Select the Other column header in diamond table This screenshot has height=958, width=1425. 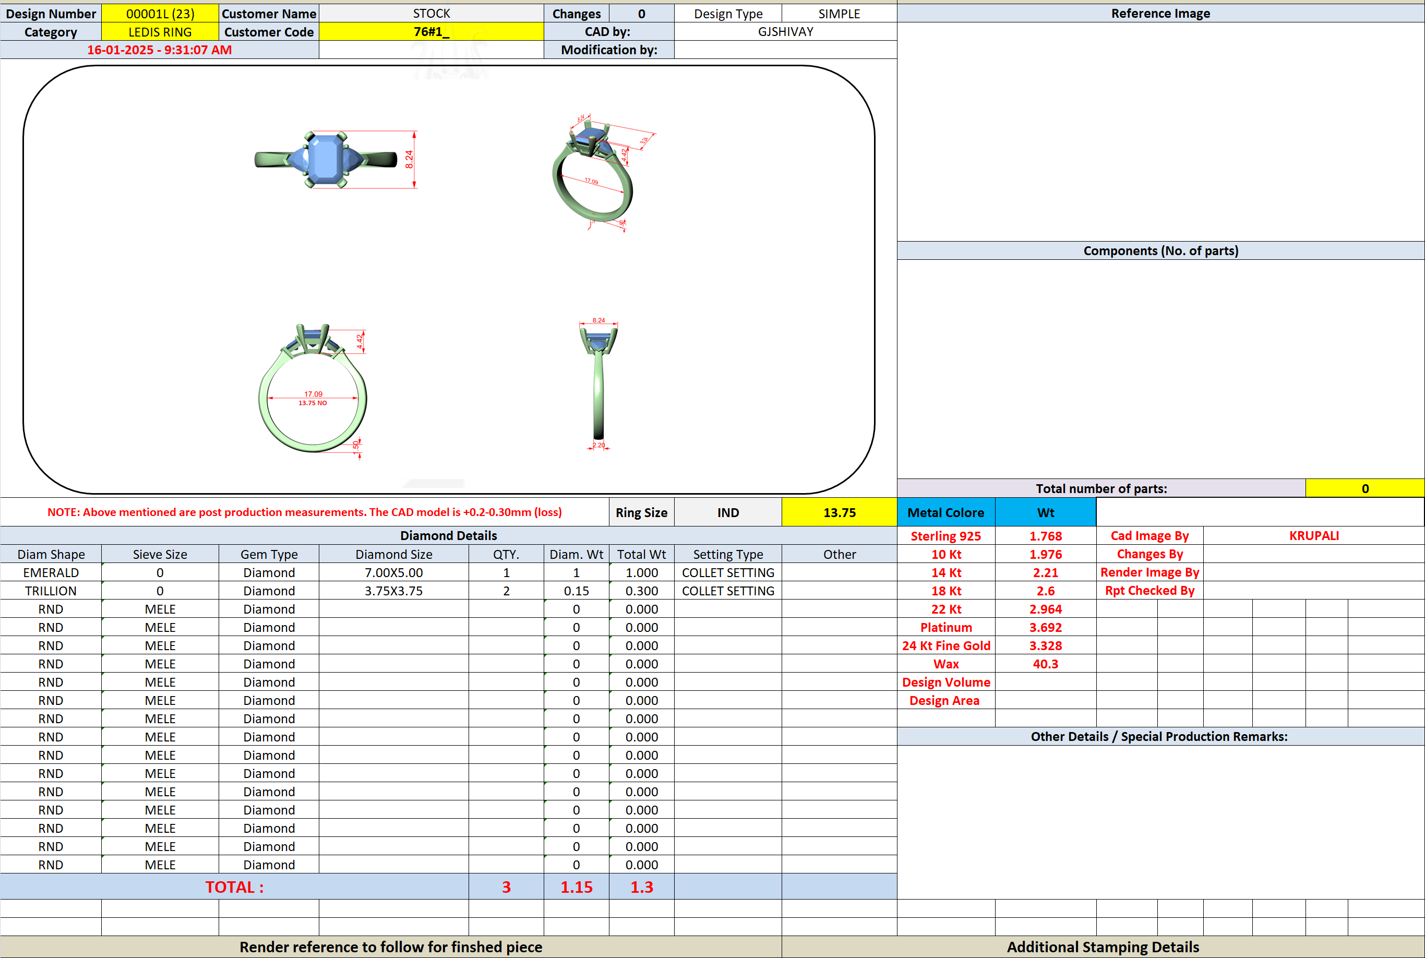click(x=839, y=554)
